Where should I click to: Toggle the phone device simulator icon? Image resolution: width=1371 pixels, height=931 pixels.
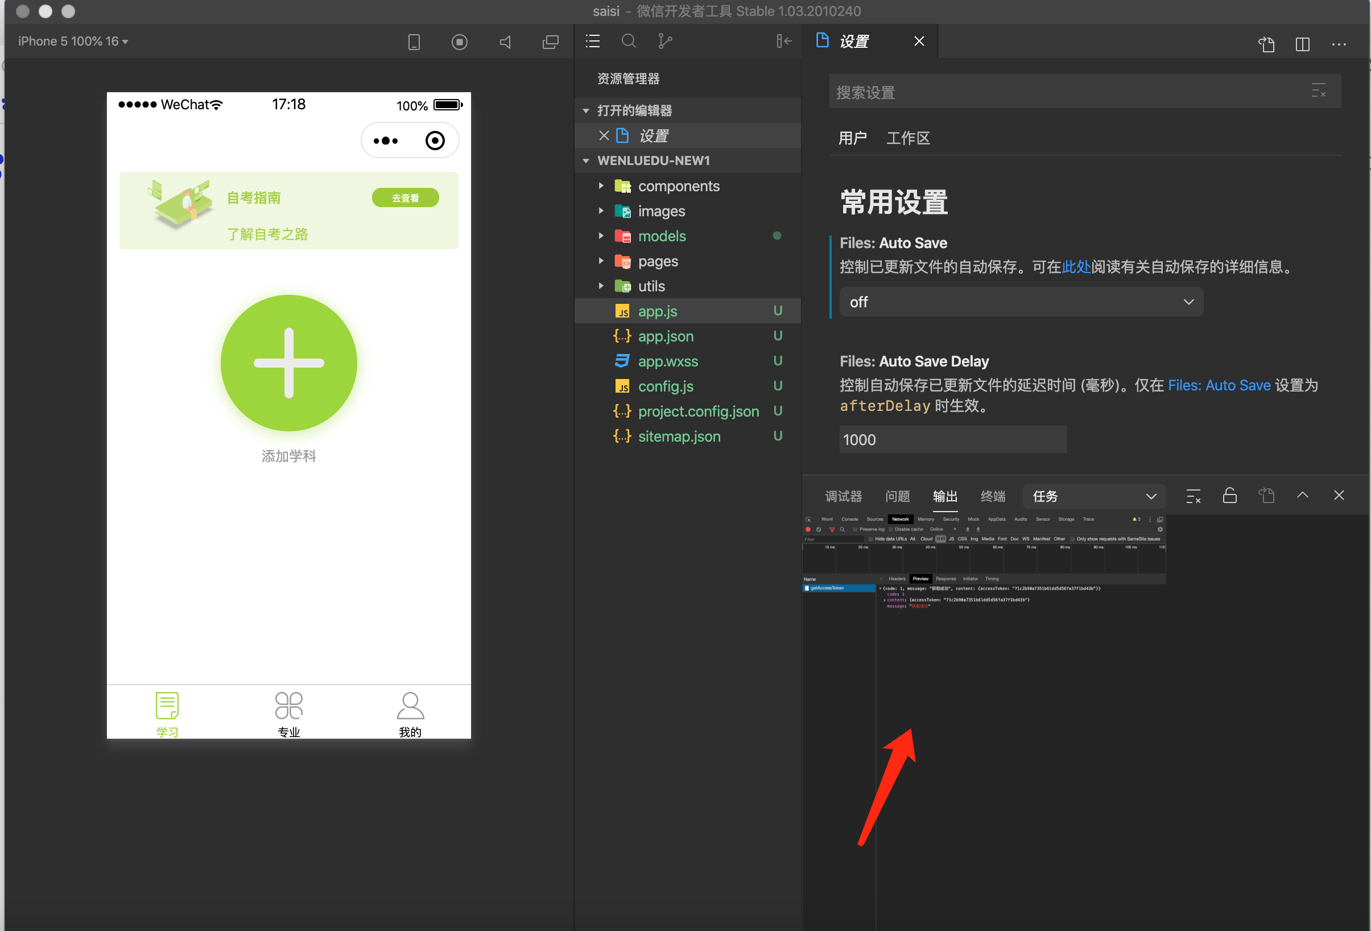tap(414, 42)
